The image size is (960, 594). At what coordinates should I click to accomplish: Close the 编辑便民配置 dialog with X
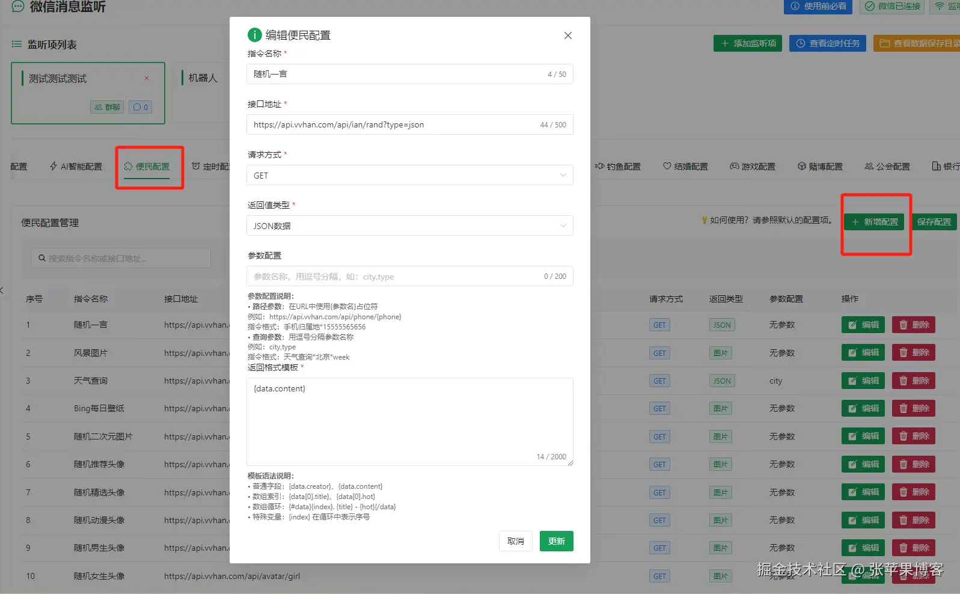coord(567,35)
